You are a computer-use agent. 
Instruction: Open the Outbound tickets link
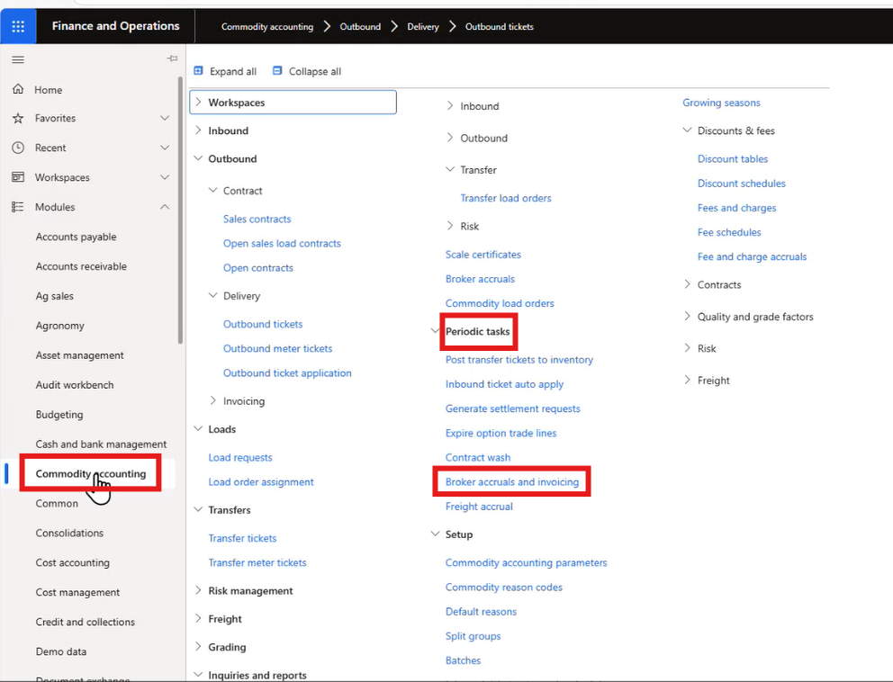(263, 324)
